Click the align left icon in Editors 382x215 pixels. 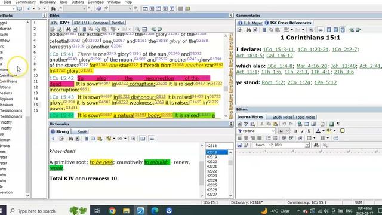tap(239, 138)
